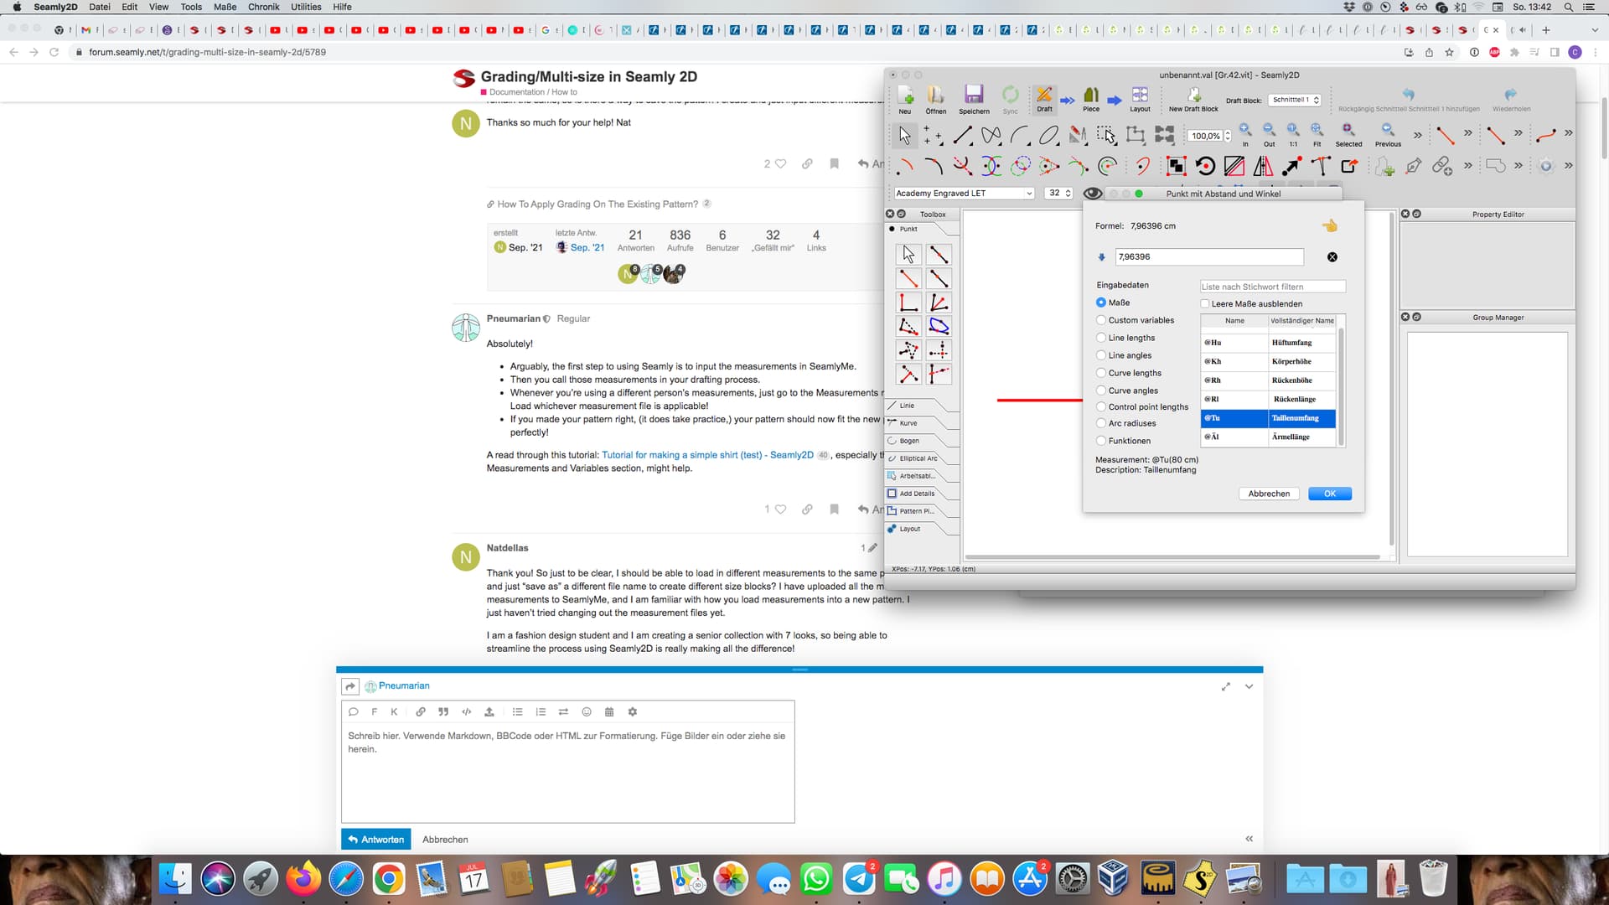Click the New Draft Block icon

1193,95
